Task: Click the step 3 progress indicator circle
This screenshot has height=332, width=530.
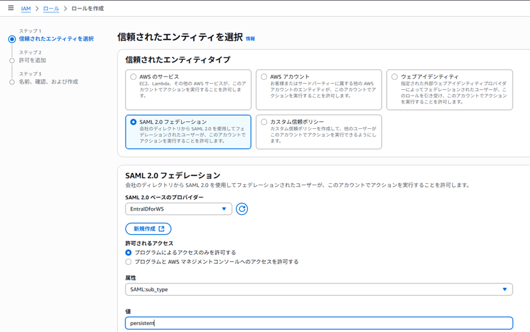Action: [x=12, y=82]
